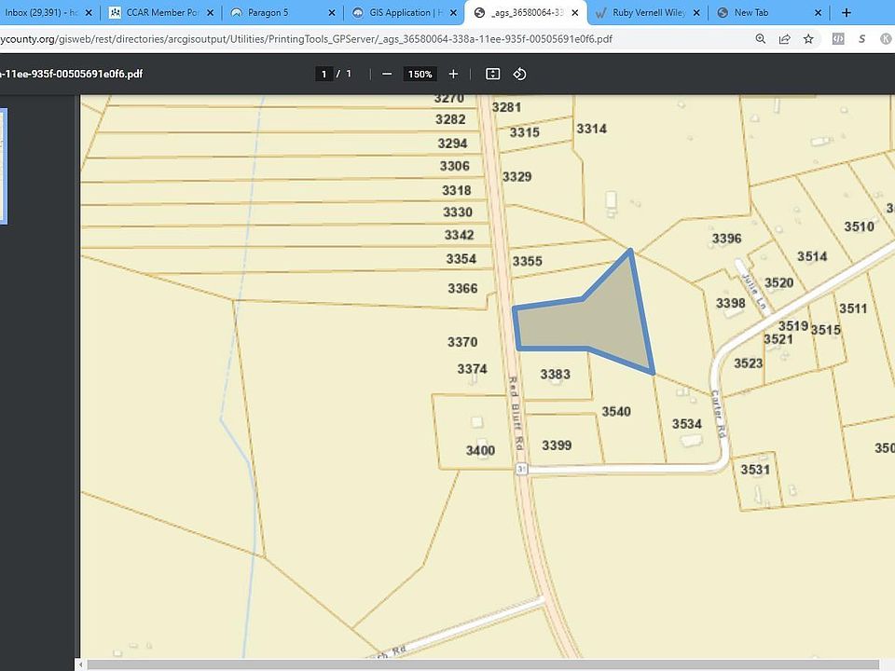
Task: Switch to the CCAR Member Portal tab
Action: pyautogui.click(x=161, y=12)
